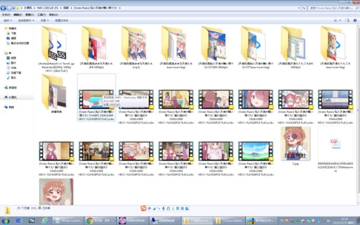Click the taskbar clock showing date and time

(x=346, y=221)
